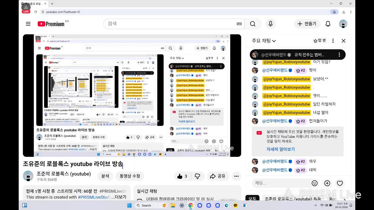This screenshot has height=210, width=374.
Task: Open the Windows Start menu
Action: click(x=129, y=205)
